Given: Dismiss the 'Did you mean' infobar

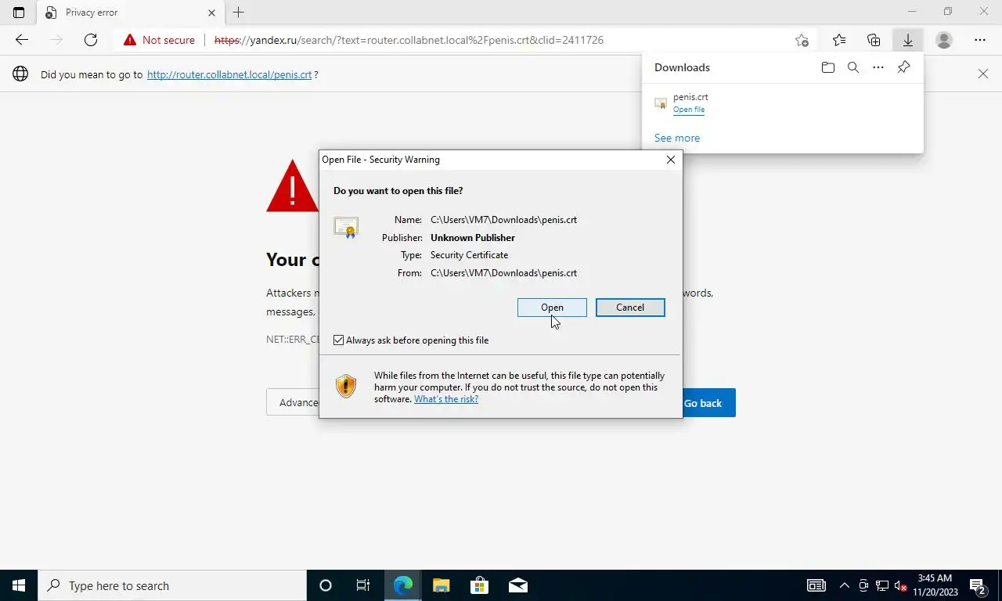Looking at the screenshot, I should 983,74.
